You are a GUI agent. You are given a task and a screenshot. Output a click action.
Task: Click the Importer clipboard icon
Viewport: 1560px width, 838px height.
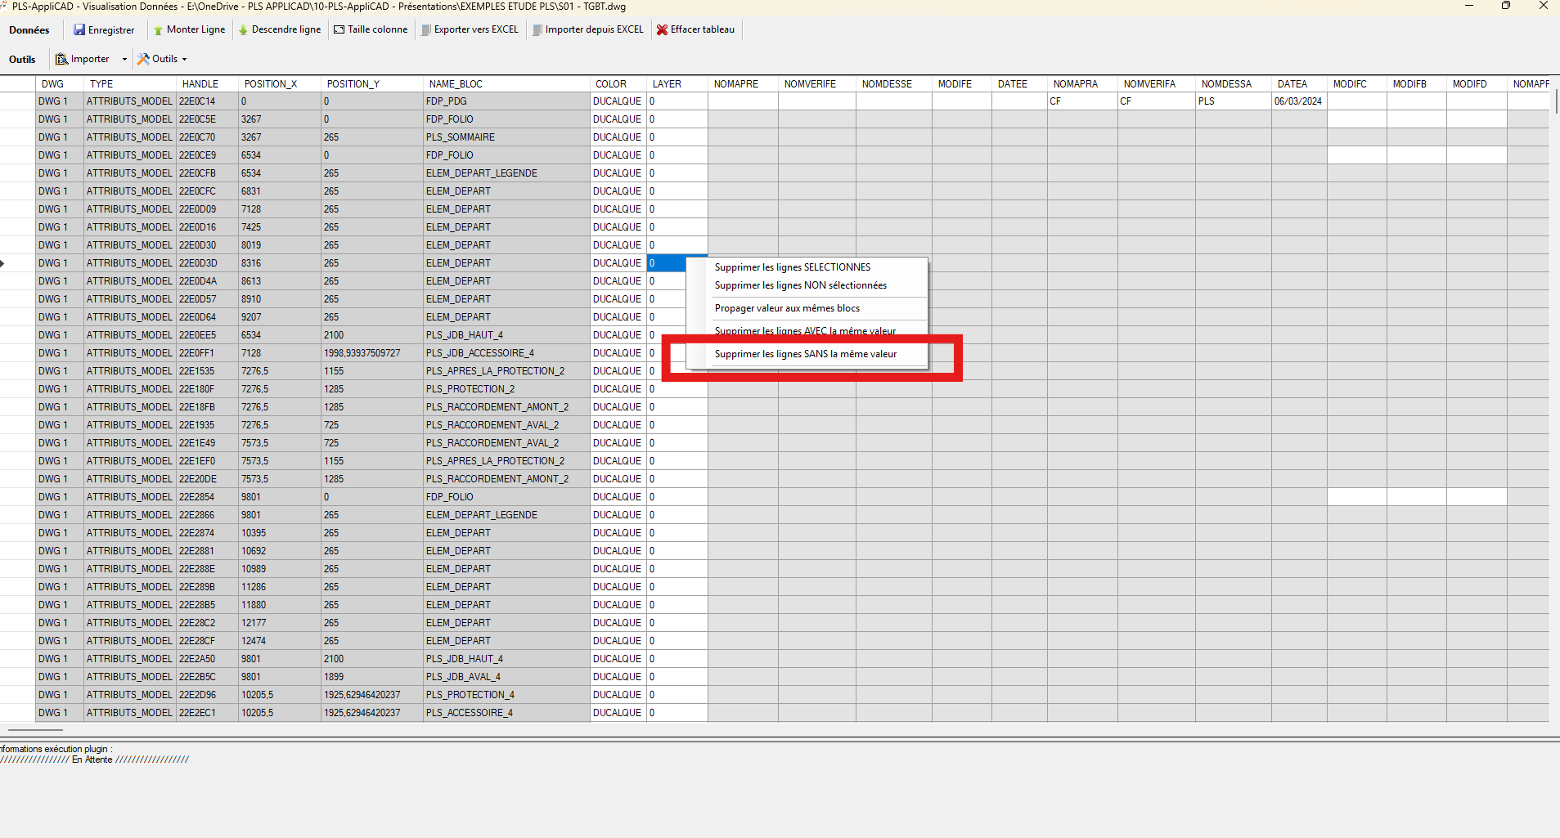pos(61,59)
